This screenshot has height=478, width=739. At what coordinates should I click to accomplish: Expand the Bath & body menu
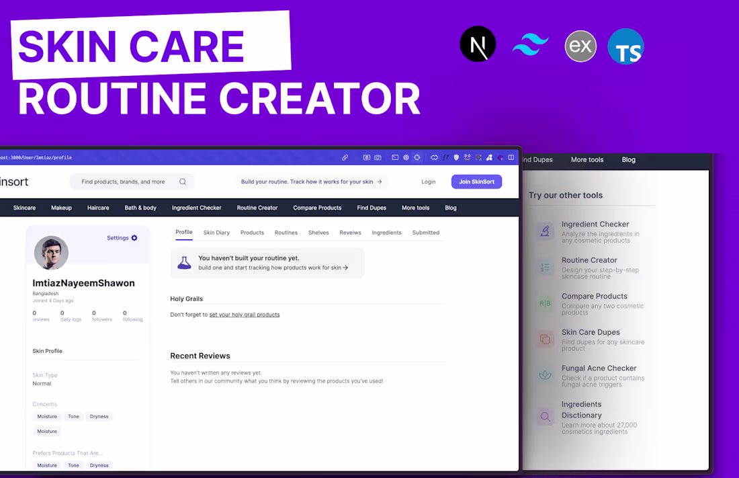(x=140, y=208)
